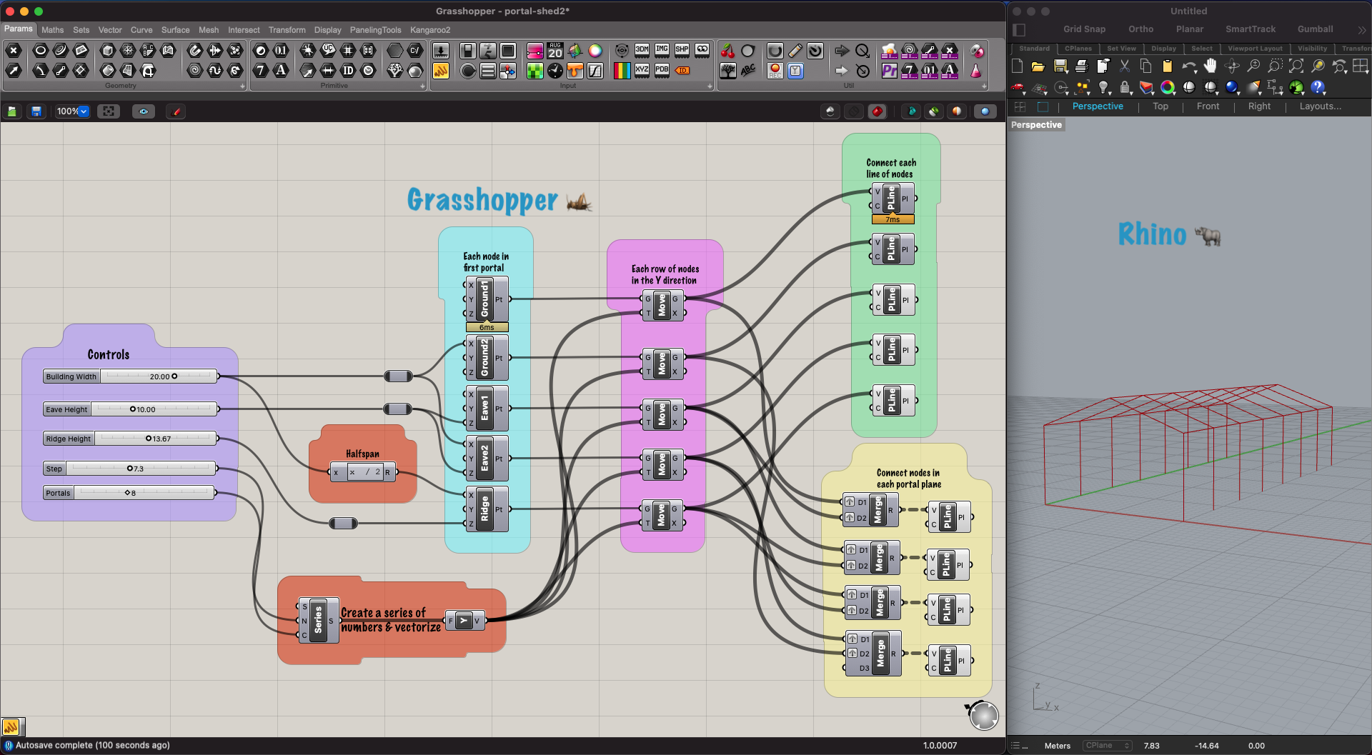Click Rhino's Cut scissors icon

point(1125,66)
